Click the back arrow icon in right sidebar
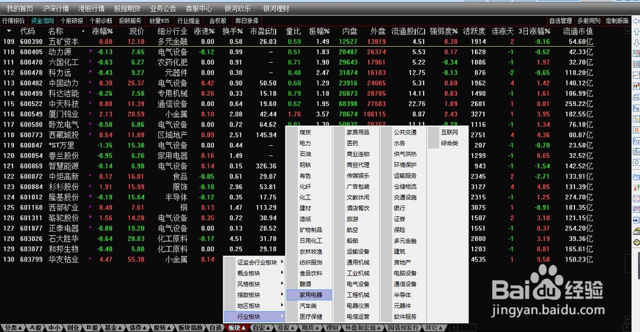The image size is (640, 332). (636, 21)
